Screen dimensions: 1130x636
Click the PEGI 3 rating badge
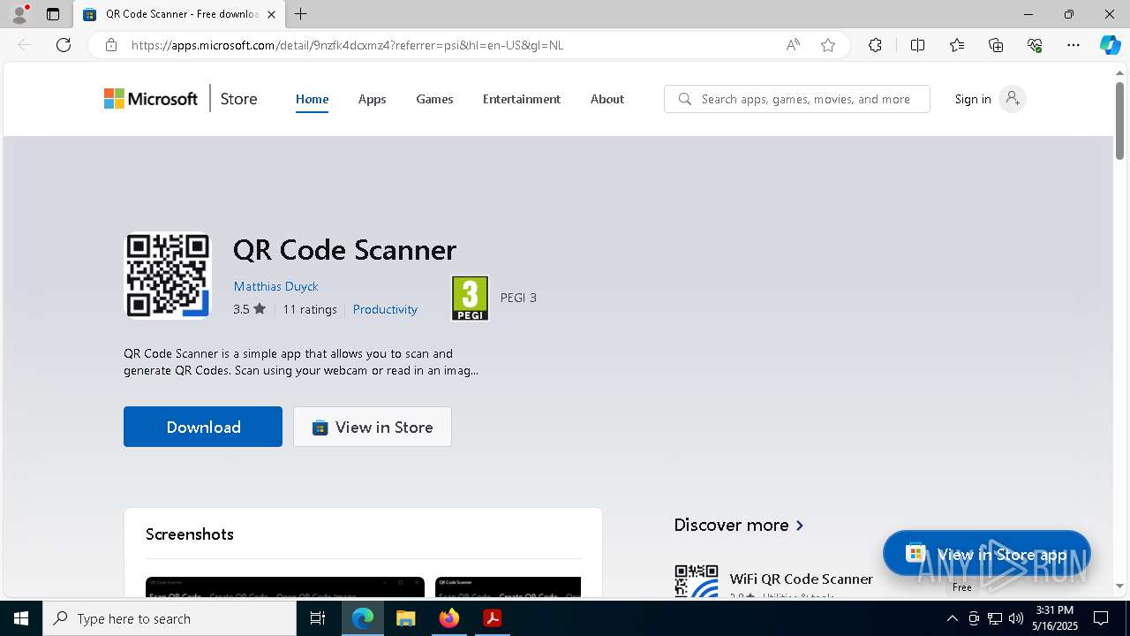tap(470, 298)
